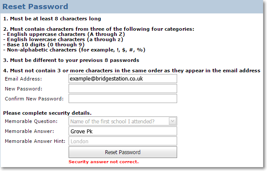Image resolution: width=267 pixels, height=171 pixels.
Task: Click the Memorable Answer label
Action: pos(29,131)
